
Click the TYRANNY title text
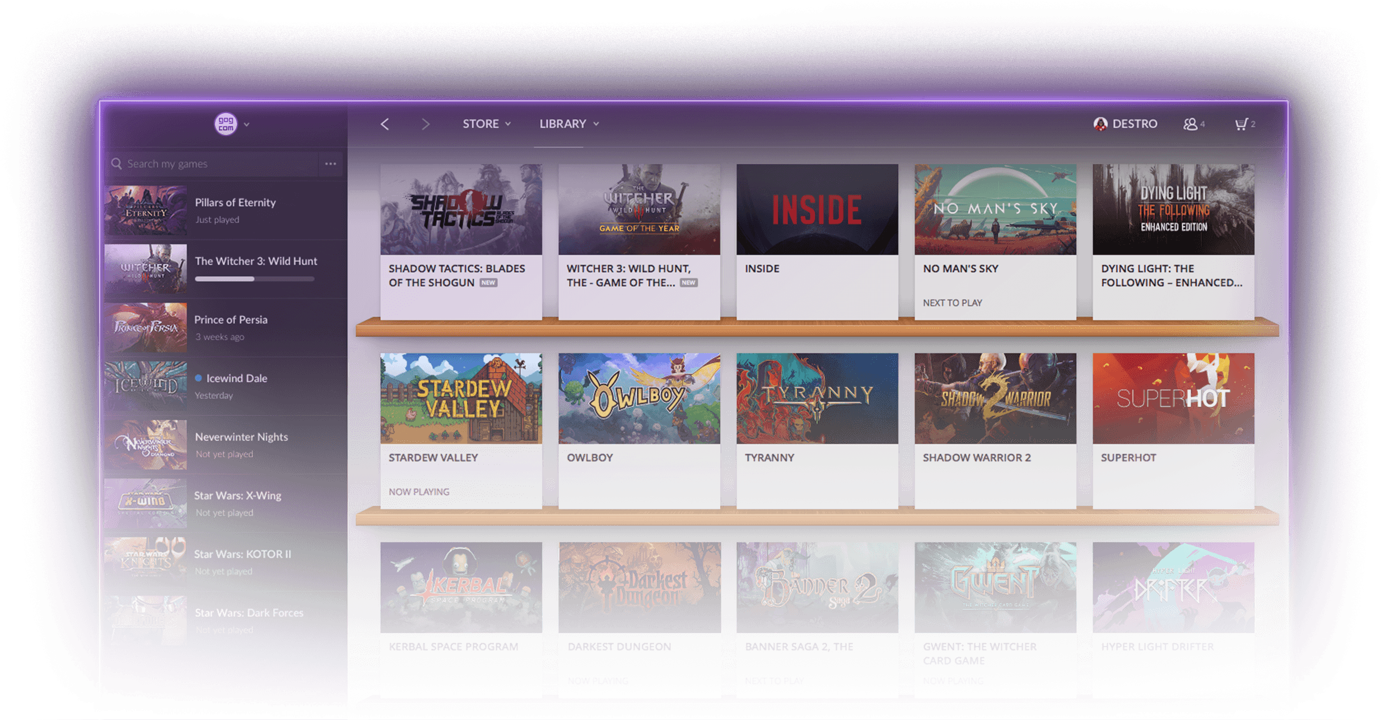click(769, 458)
